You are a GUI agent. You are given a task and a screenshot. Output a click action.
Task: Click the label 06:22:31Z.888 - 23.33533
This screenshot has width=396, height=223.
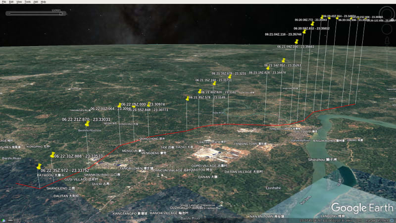tap(79, 156)
